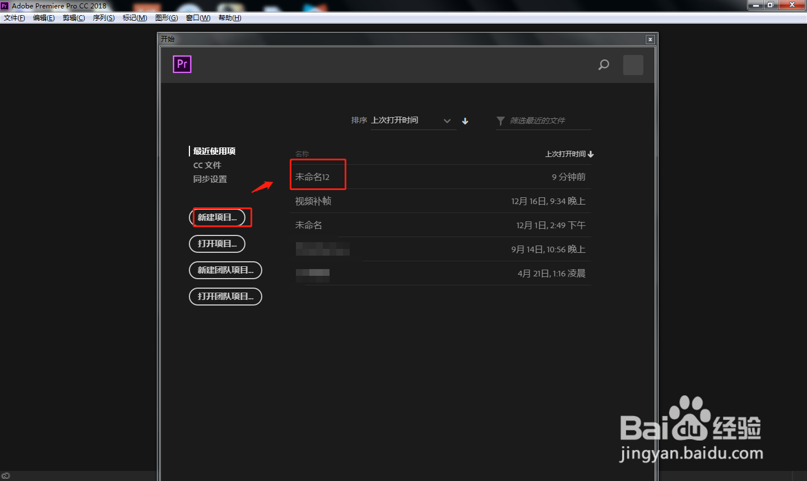Click the 名称 column header

click(302, 154)
